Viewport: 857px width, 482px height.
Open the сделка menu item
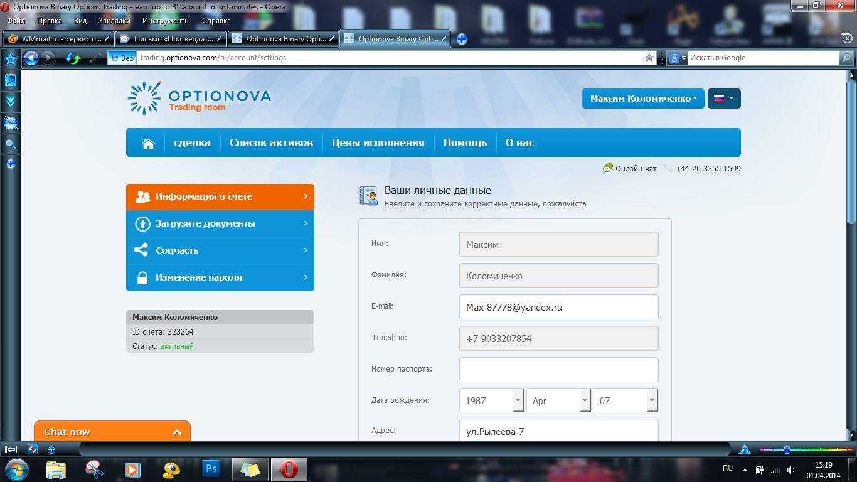tap(192, 142)
